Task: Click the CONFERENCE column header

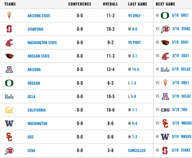Action: [80, 4]
